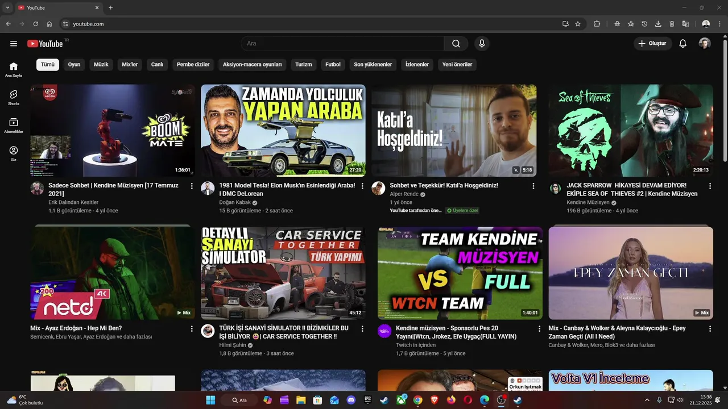
Task: Start voice search with microphone icon
Action: [482, 44]
